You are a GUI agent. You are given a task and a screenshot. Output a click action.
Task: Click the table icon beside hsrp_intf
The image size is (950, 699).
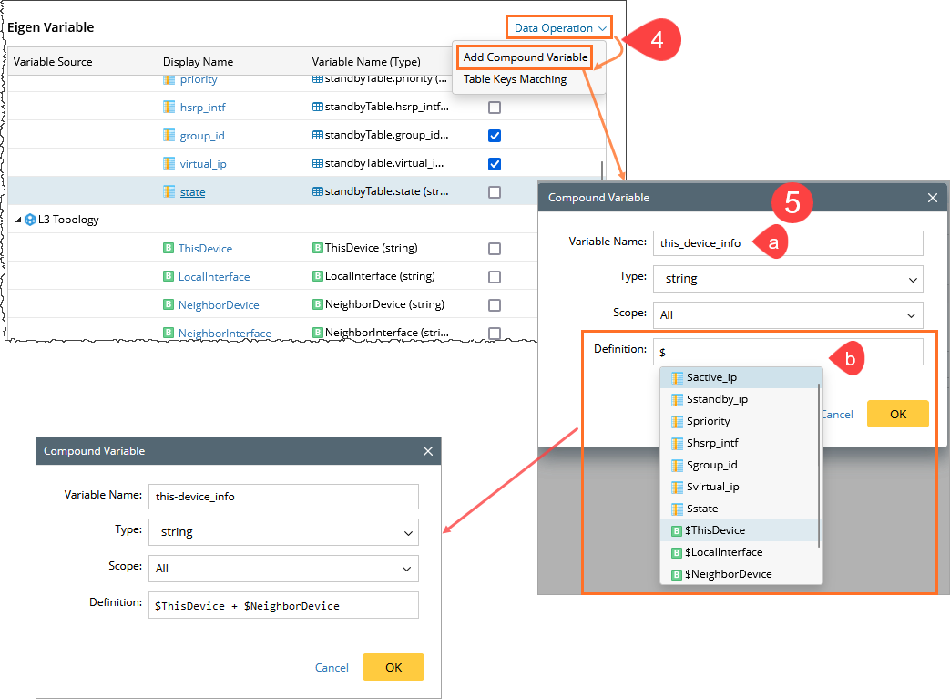pos(169,108)
